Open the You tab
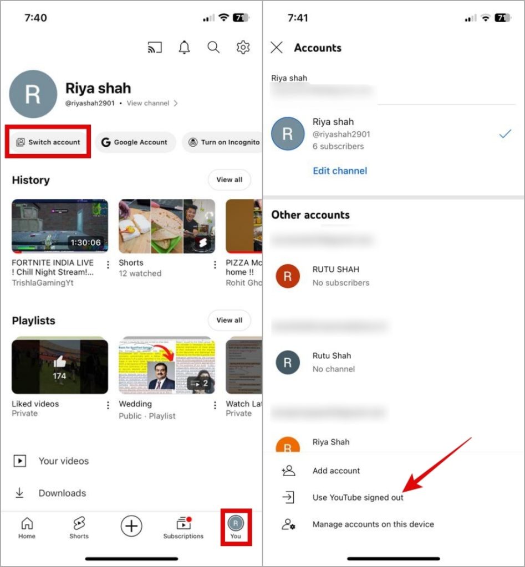This screenshot has height=567, width=525. coord(236,528)
